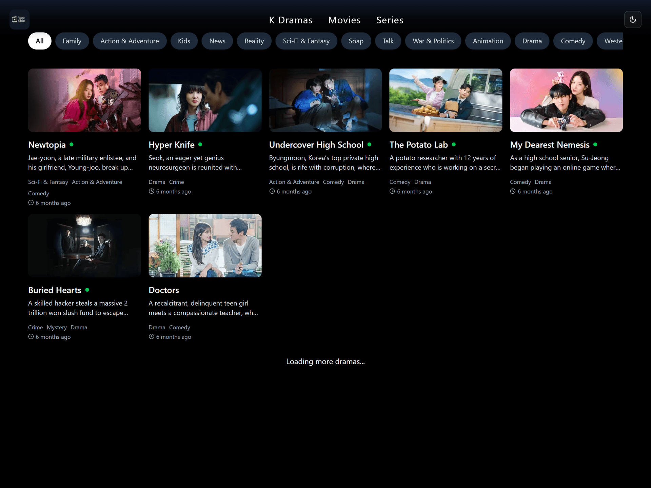The image size is (651, 488).
Task: Click the clock icon under Doctors
Action: point(151,337)
